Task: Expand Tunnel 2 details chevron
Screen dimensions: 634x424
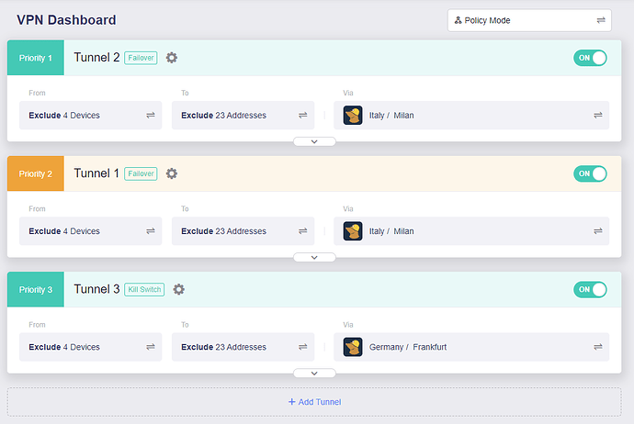Action: pos(314,141)
